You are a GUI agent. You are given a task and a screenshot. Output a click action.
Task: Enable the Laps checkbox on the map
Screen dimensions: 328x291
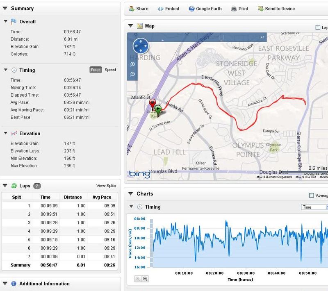click(318, 27)
